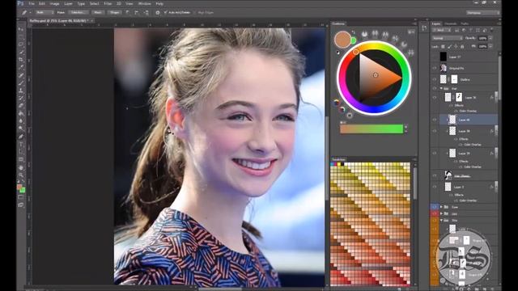
Task: Select the Lasso tool
Action: (x=21, y=44)
